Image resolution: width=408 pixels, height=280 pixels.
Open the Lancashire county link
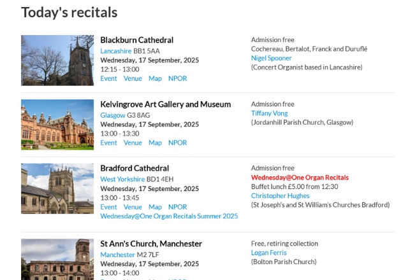(x=115, y=51)
